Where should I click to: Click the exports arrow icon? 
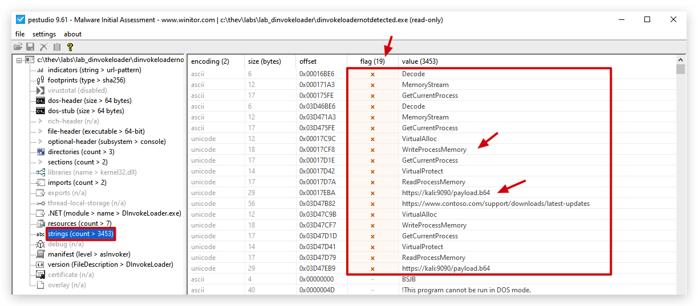coord(40,193)
